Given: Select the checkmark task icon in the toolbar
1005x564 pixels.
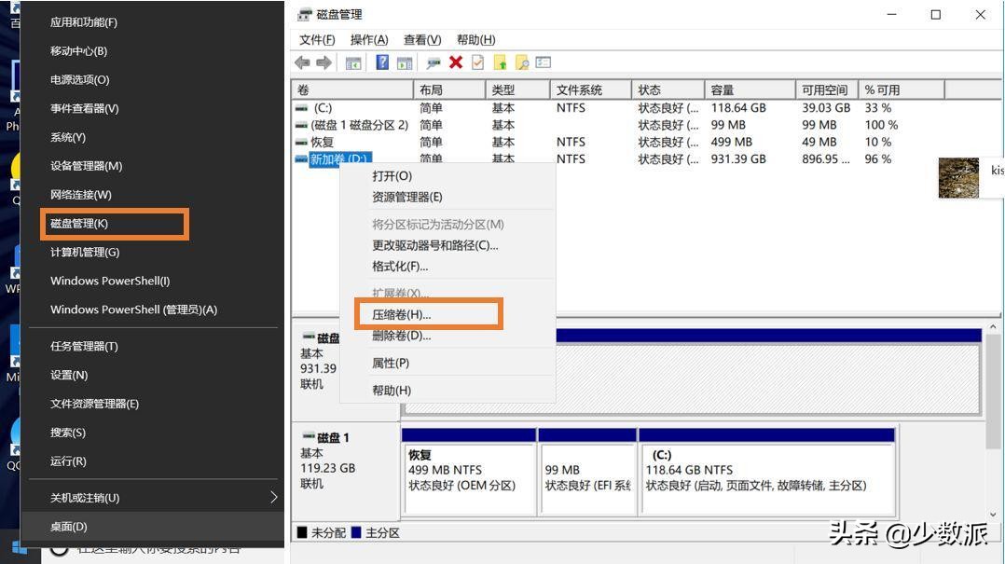Looking at the screenshot, I should (477, 62).
